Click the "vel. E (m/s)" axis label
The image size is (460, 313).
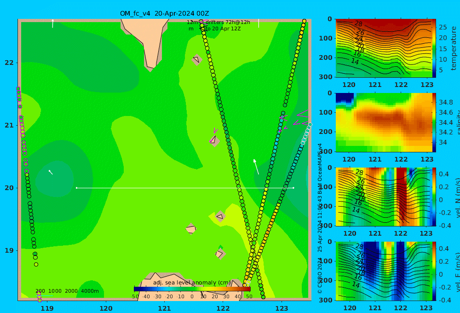pos(457,272)
